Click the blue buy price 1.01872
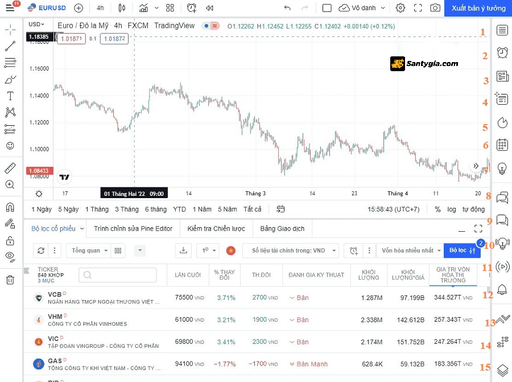The width and height of the screenshot is (512, 382). 114,39
